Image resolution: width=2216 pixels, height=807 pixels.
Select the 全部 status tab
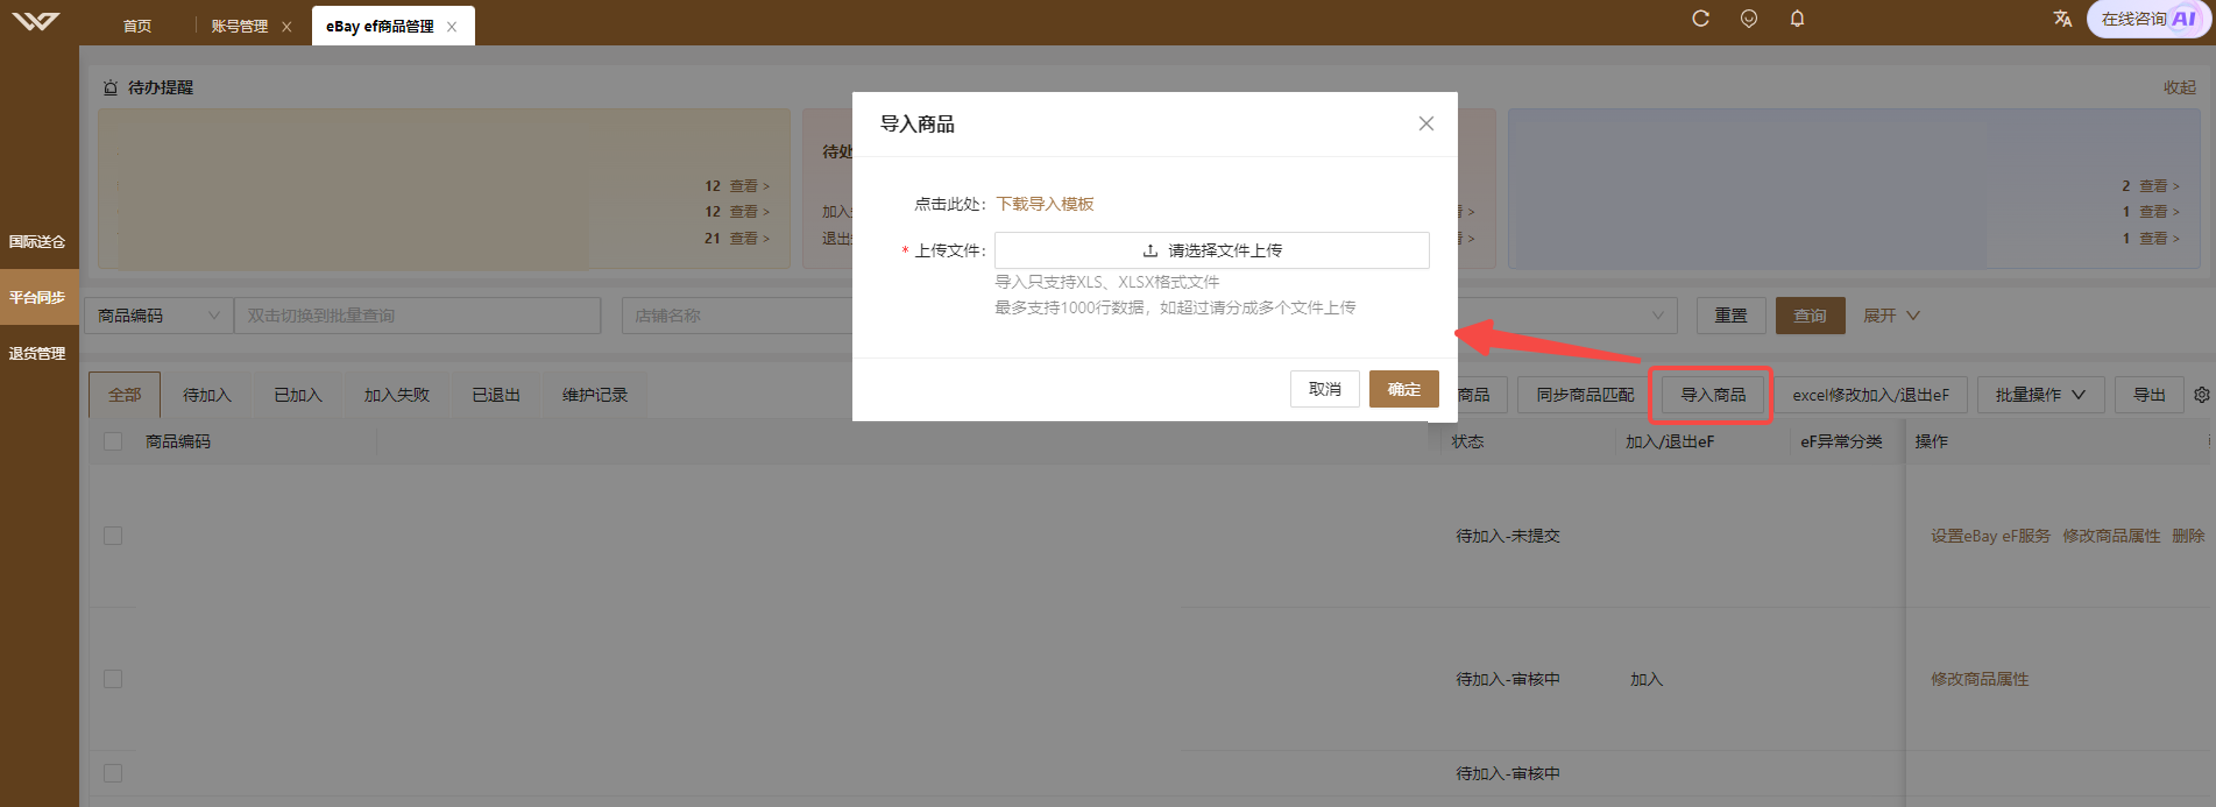(x=125, y=394)
